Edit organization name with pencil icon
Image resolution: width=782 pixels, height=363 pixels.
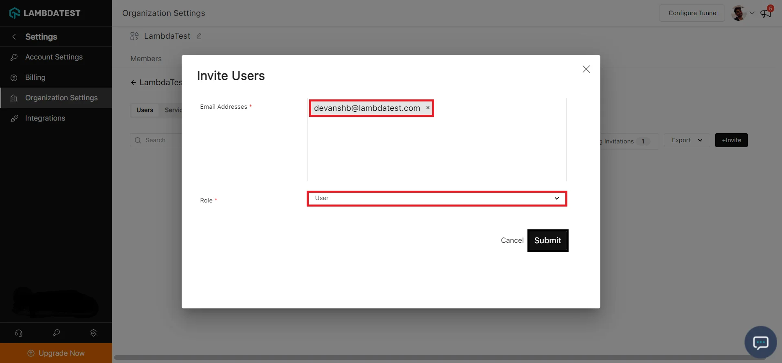point(199,36)
